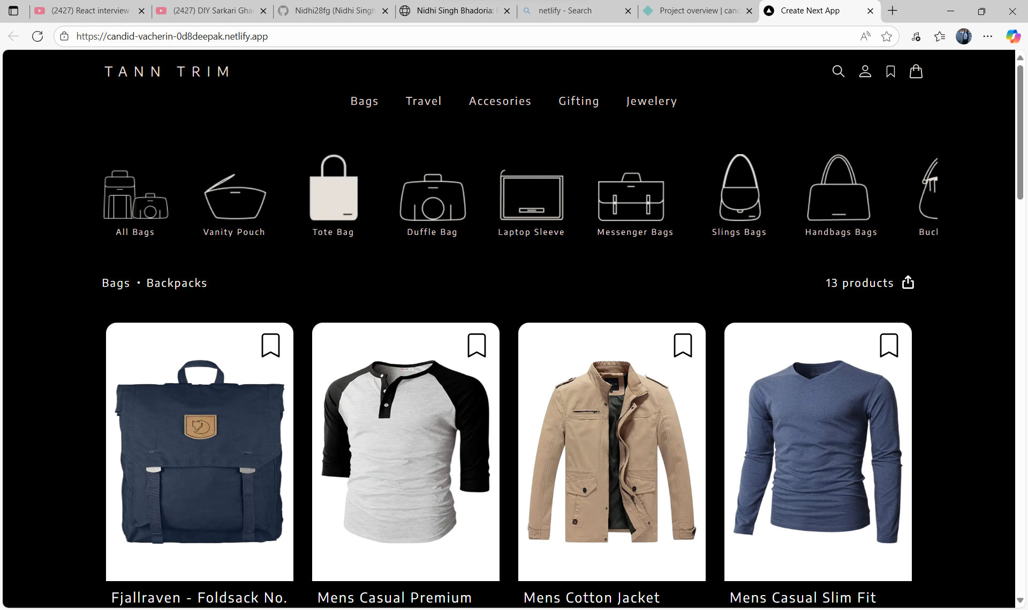1028x610 pixels.
Task: Open the shopping bag cart icon
Action: [x=916, y=71]
